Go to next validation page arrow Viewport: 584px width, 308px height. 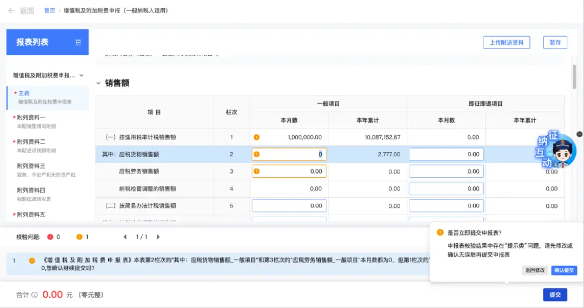158,237
